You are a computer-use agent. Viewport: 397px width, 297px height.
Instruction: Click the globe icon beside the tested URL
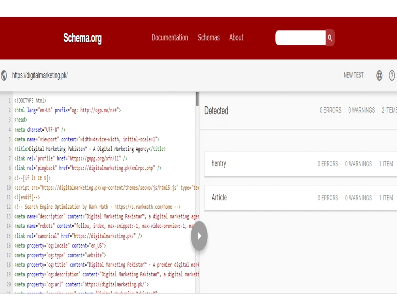click(4, 75)
